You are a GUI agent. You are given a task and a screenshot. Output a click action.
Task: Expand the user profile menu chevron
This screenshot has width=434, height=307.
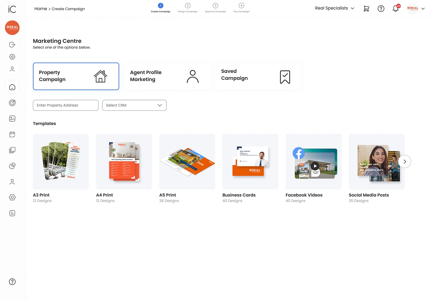coord(423,9)
